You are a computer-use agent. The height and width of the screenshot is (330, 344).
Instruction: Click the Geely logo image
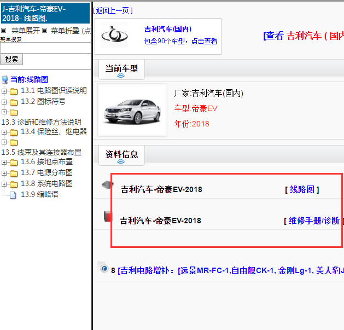click(114, 36)
